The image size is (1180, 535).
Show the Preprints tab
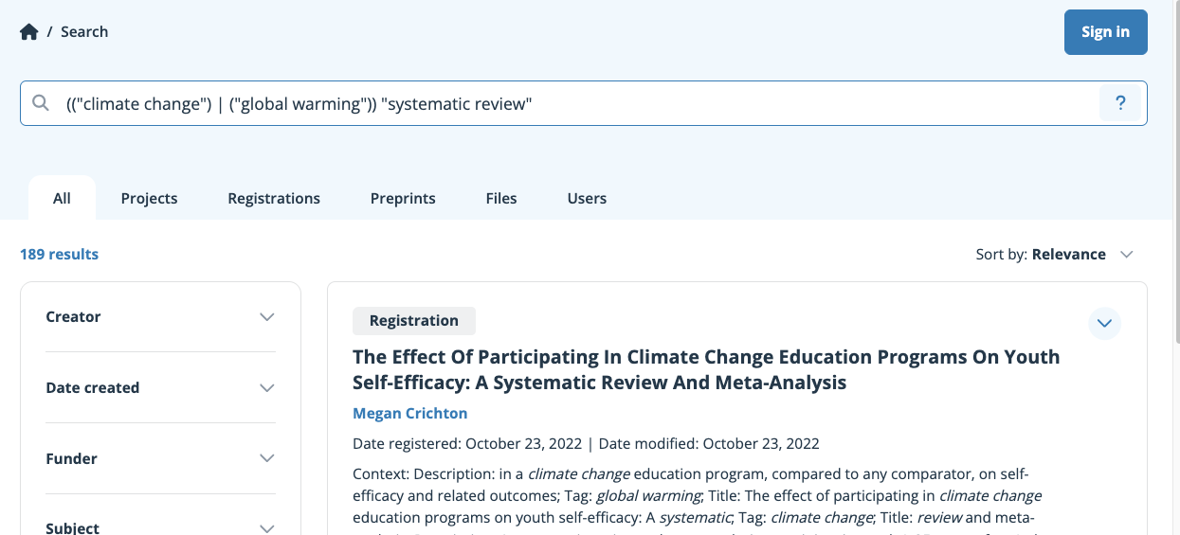(x=403, y=198)
